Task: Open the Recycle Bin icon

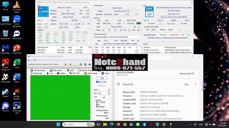Action: (5, 35)
